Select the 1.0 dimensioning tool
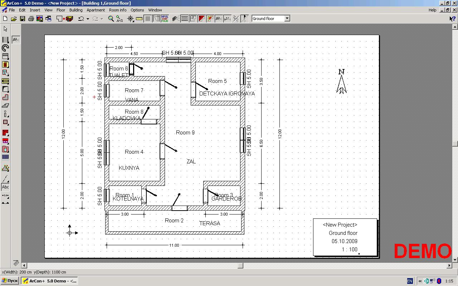The height and width of the screenshot is (286, 458). point(5,195)
